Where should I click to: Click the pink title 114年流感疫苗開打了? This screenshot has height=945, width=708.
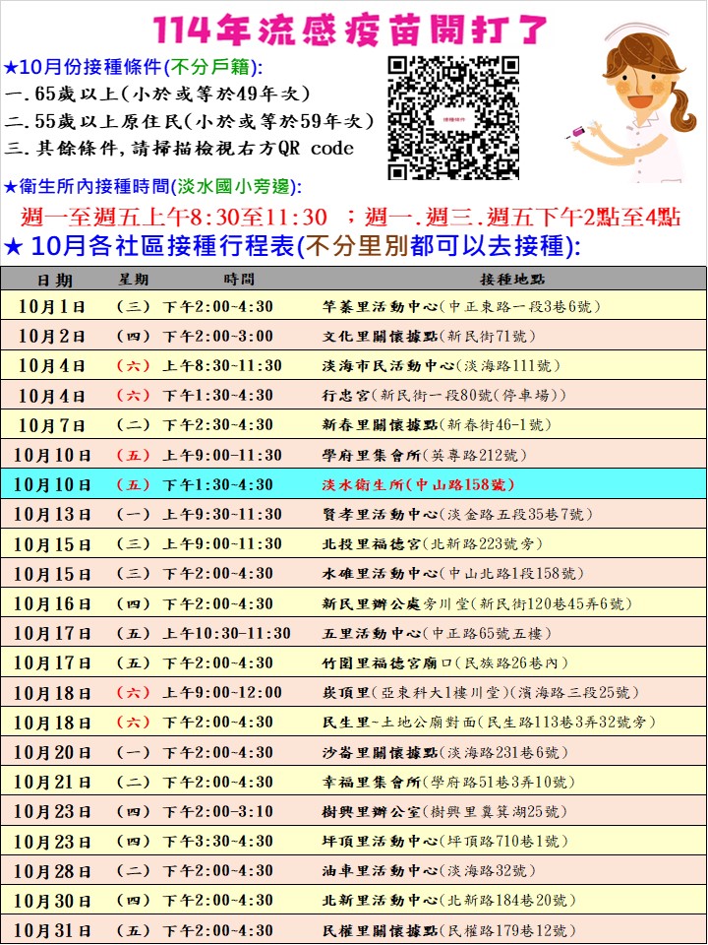[x=352, y=30]
